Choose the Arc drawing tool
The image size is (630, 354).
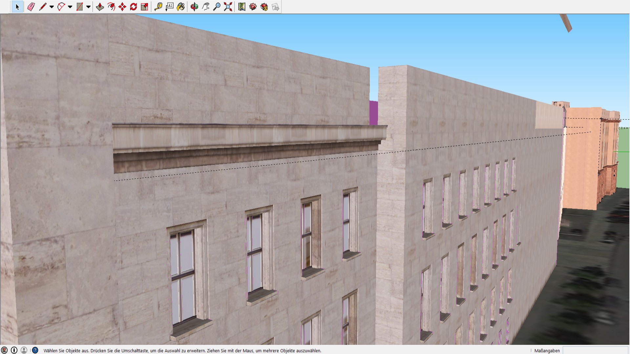[61, 7]
